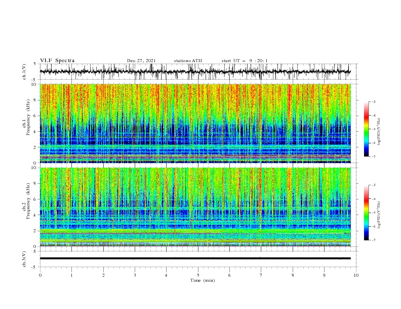Image resolution: width=401 pixels, height=309 pixels.
Task: Click time axis tick label "10" at the bottom
Action: point(356,275)
